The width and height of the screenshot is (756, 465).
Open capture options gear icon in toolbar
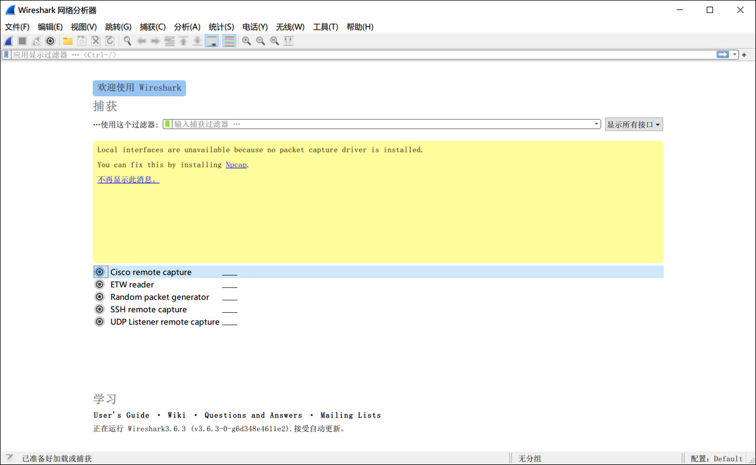coord(51,41)
